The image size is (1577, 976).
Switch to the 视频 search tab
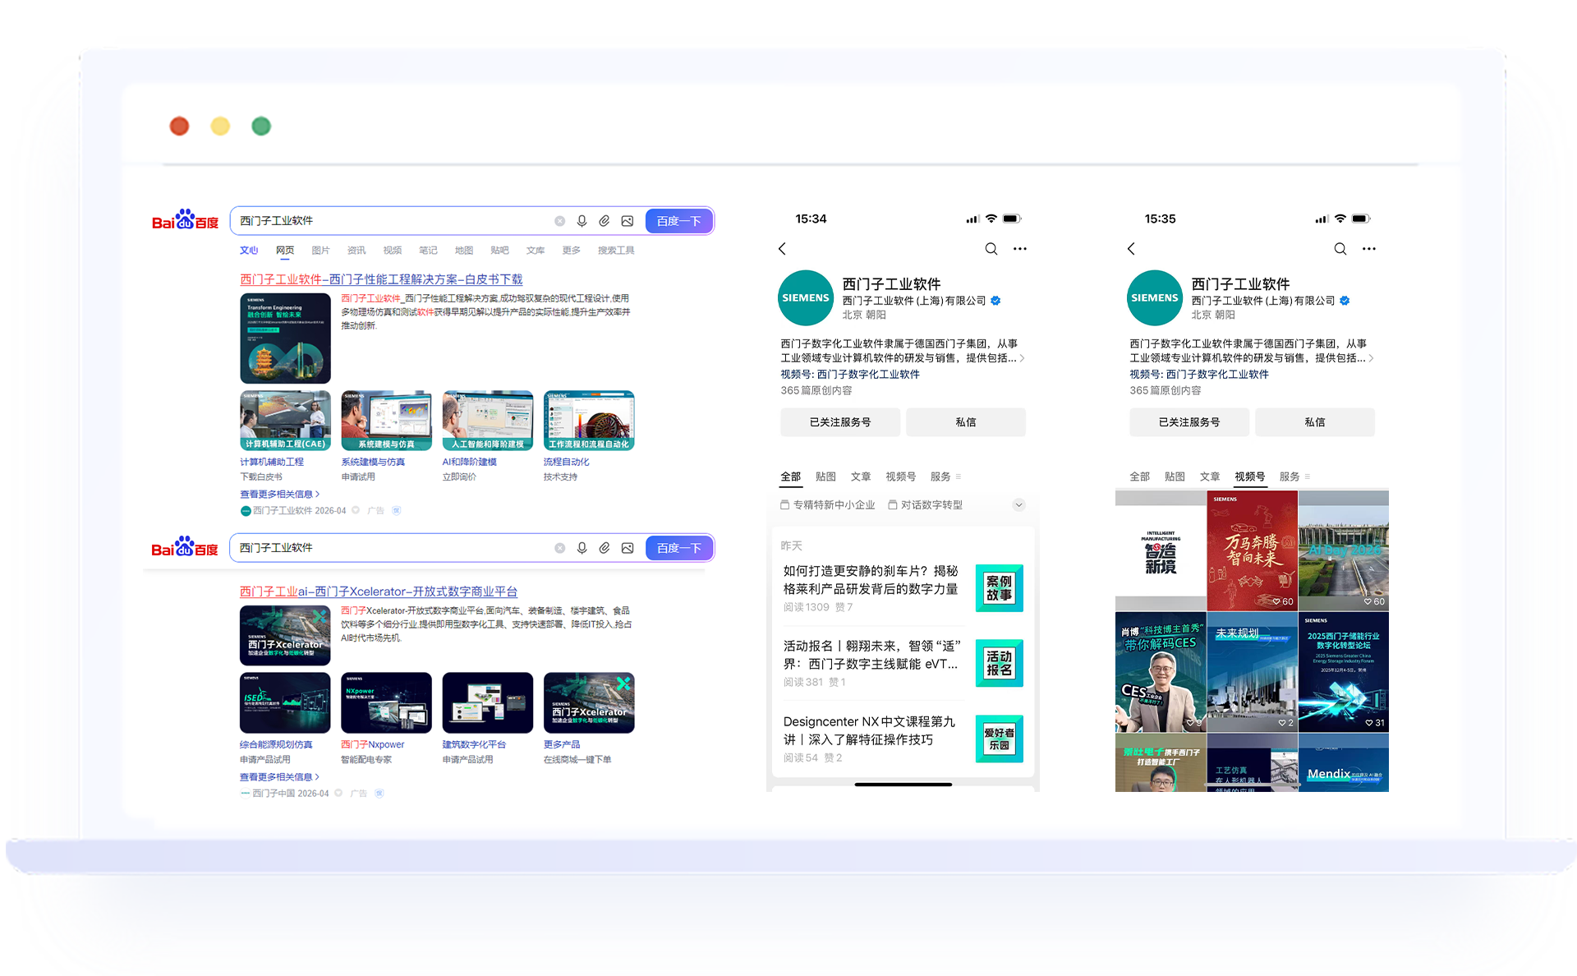click(393, 251)
